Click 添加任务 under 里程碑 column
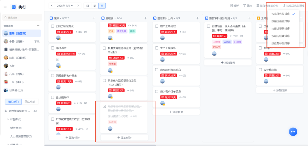The height and width of the screenshot is (146, 308). click(x=124, y=137)
